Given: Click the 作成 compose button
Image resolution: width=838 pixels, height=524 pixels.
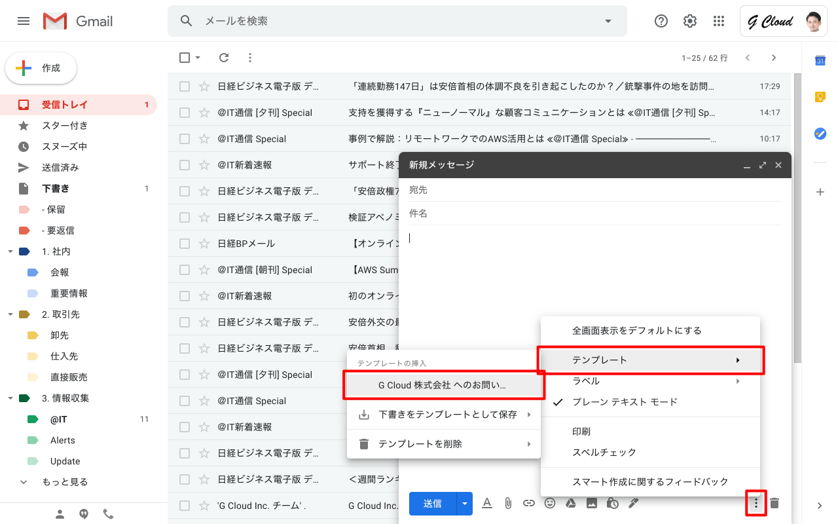Looking at the screenshot, I should point(41,68).
